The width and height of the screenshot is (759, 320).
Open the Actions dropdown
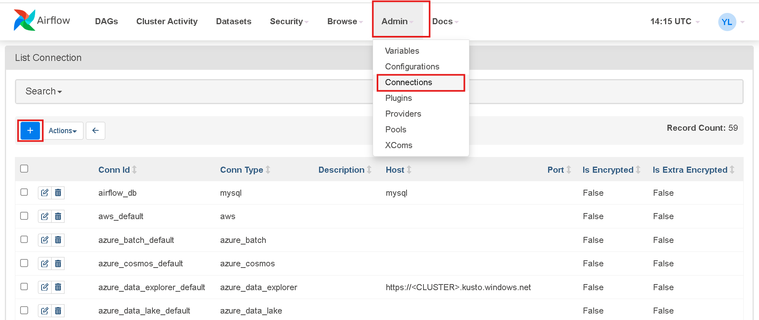pyautogui.click(x=63, y=131)
